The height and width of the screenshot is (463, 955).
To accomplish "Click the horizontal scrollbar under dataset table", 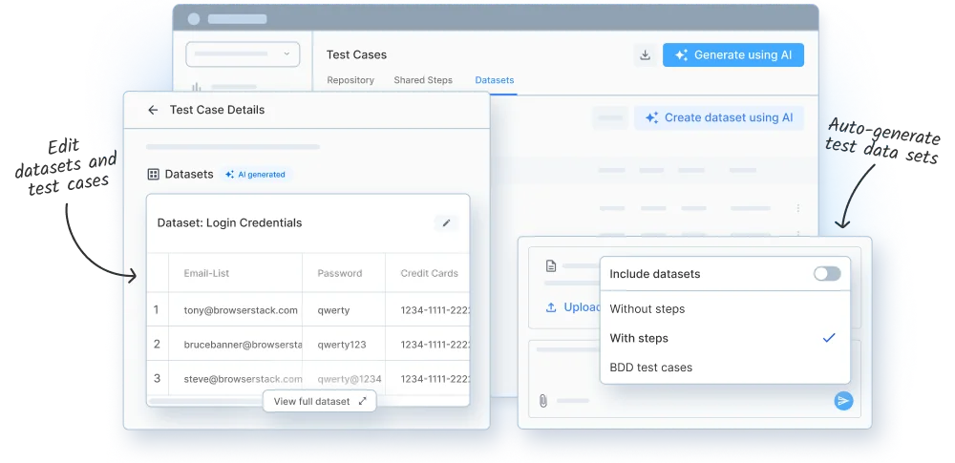I will pos(207,402).
